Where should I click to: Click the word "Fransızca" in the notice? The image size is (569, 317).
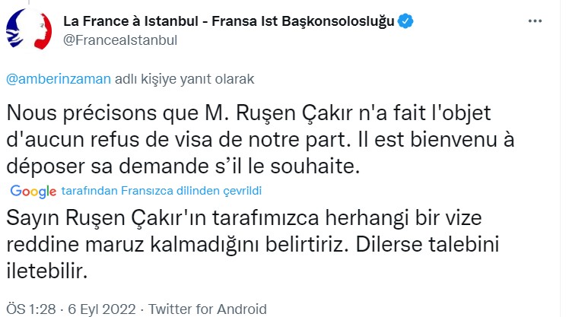146,190
